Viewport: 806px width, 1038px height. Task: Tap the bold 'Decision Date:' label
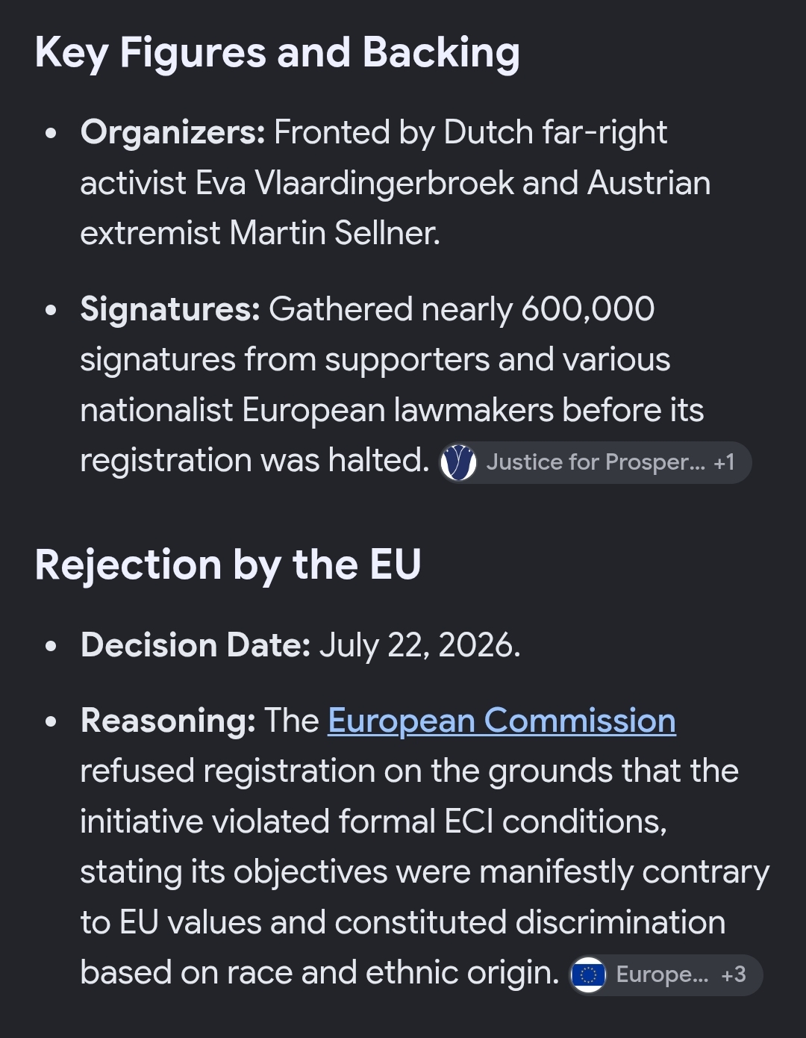(x=195, y=645)
